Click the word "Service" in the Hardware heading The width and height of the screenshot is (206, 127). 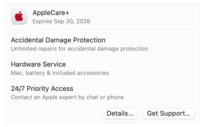55,64
